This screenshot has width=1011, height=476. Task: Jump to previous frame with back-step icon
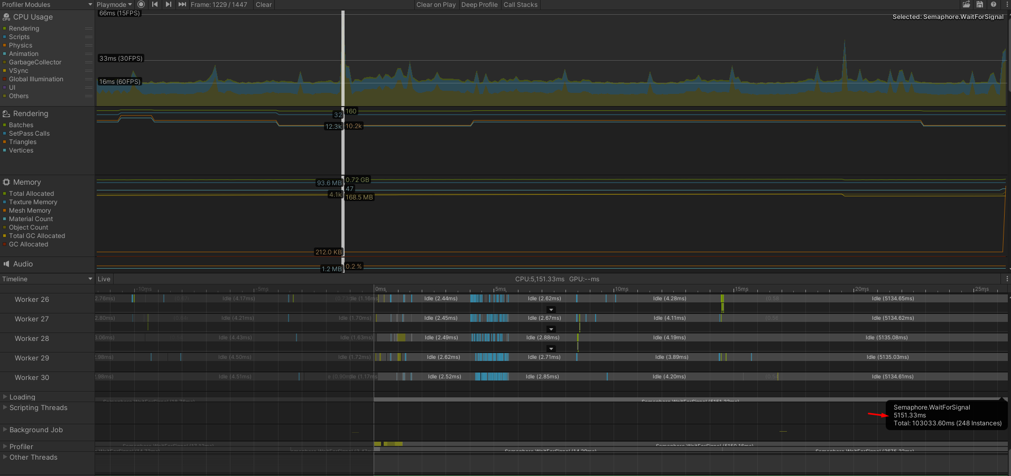pos(154,4)
